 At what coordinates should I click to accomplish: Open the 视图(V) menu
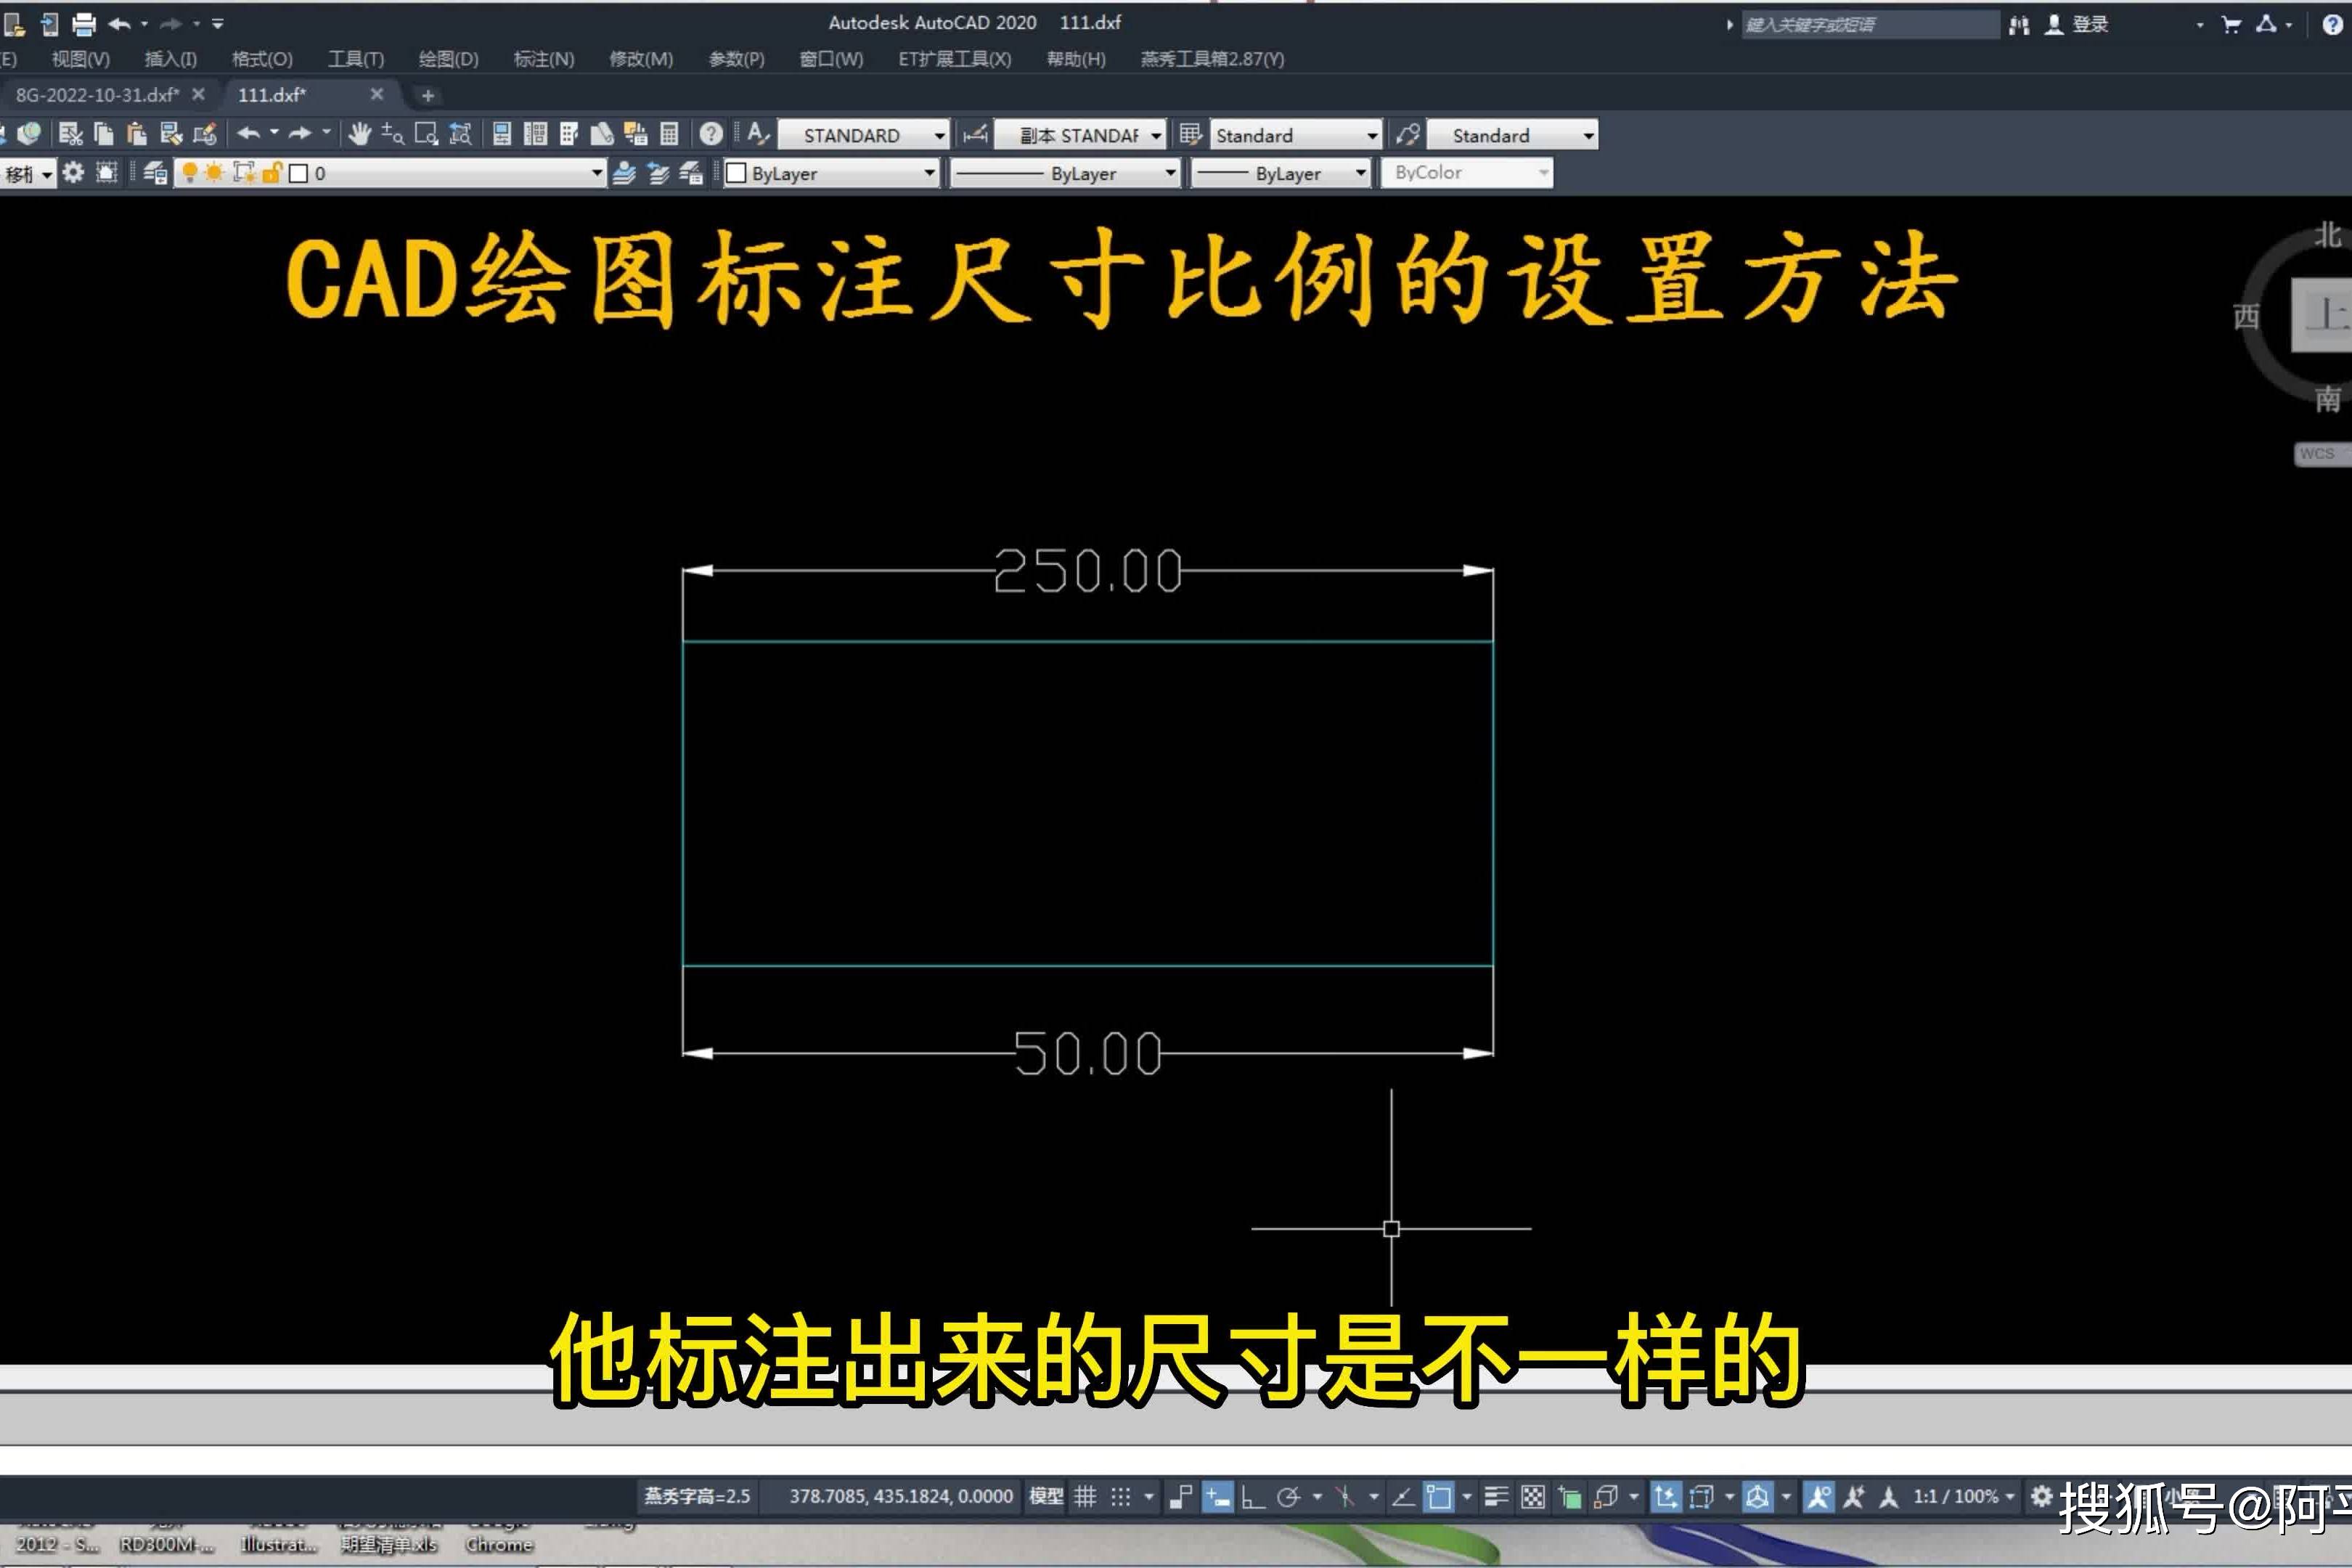pos(81,59)
